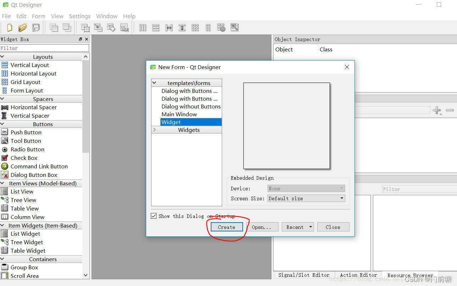Click the Save form floppy icon
457x286 pixels.
pyautogui.click(x=36, y=27)
